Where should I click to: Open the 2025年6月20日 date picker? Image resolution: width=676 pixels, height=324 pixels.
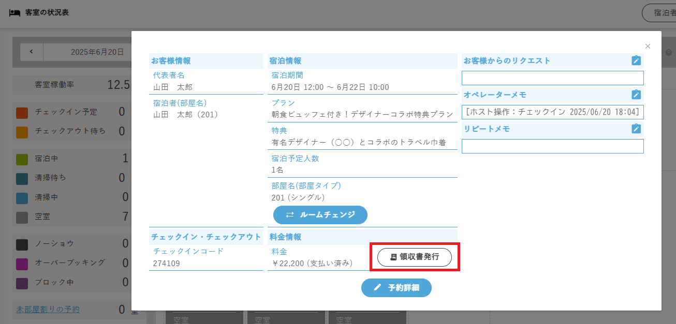pyautogui.click(x=97, y=52)
